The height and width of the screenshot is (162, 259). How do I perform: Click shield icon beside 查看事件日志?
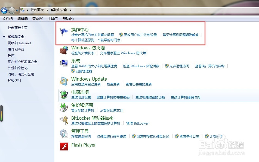coord(177,136)
